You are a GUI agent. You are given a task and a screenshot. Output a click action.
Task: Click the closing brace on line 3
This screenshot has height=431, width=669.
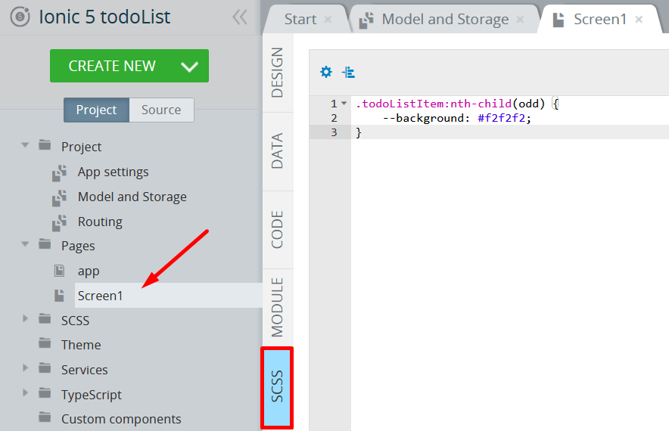(359, 132)
